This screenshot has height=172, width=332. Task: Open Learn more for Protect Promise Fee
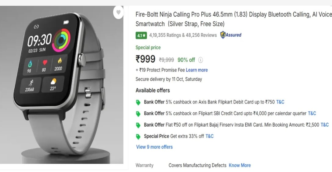pos(197,70)
